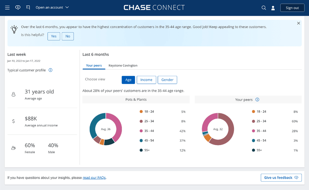Viewport: 309px width, 190px height.
Task: Switch to the Income view
Action: pyautogui.click(x=146, y=80)
